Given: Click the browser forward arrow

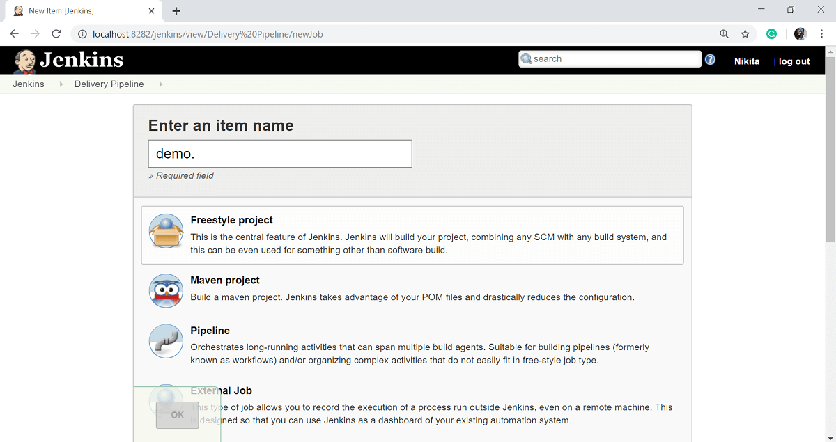Looking at the screenshot, I should [35, 33].
